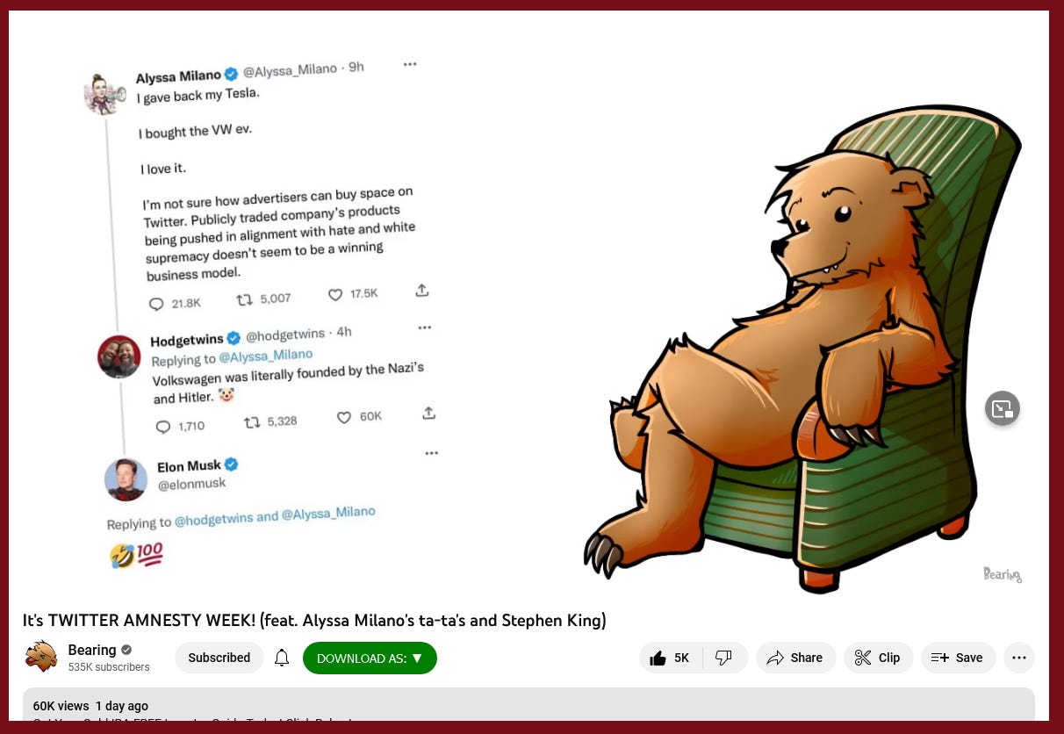Create a Clip with the scissors button
Image resolution: width=1064 pixels, height=734 pixels.
click(x=878, y=658)
